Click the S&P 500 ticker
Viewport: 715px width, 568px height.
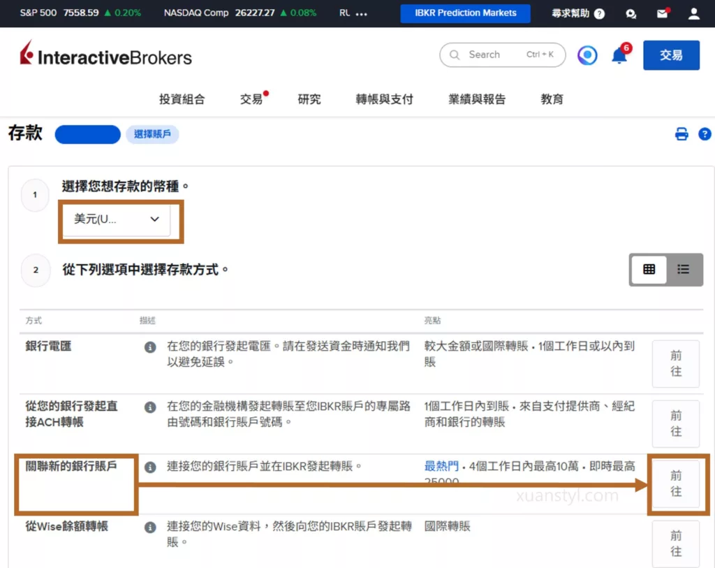pos(80,13)
